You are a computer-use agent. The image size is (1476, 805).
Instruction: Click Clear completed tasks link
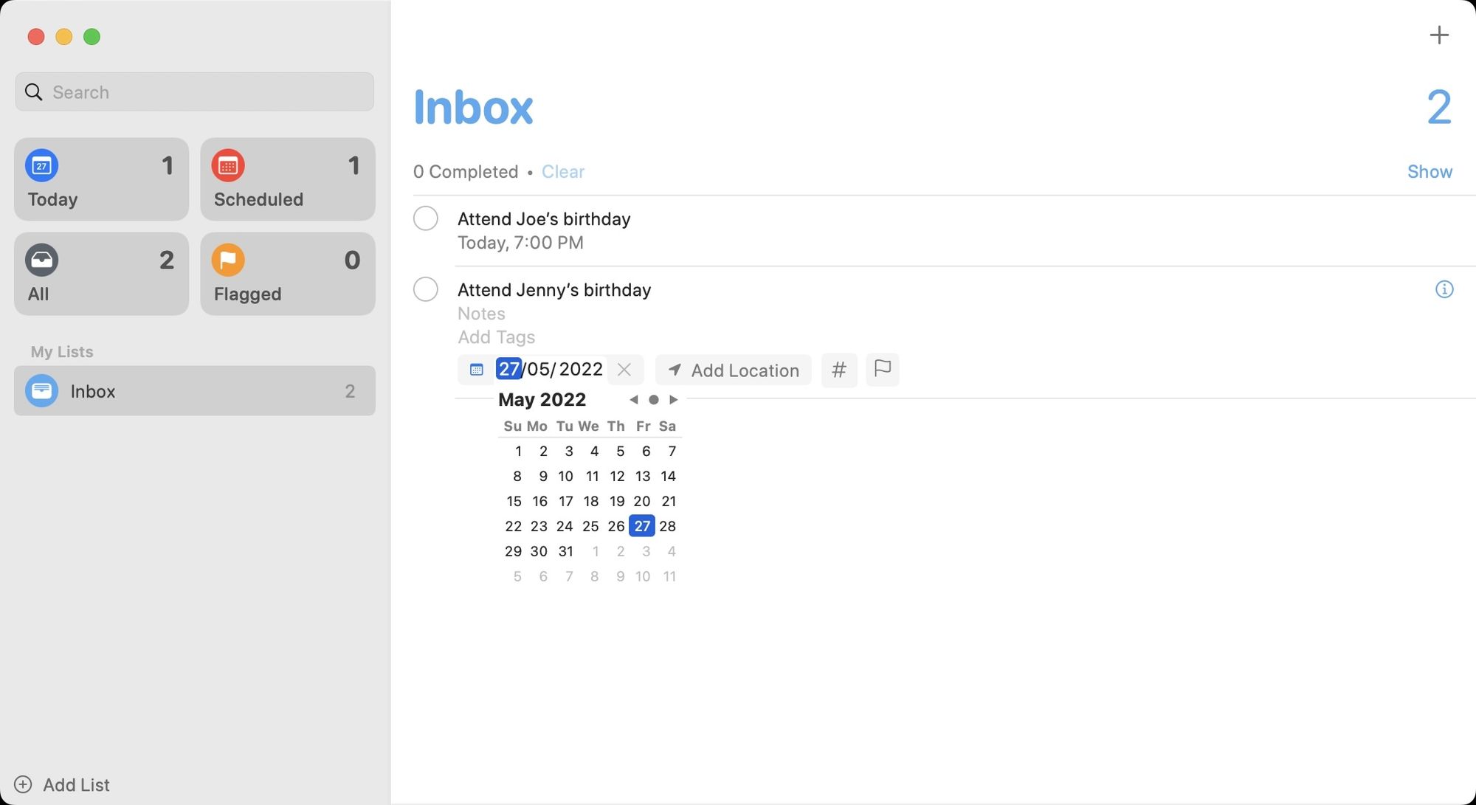click(x=563, y=171)
